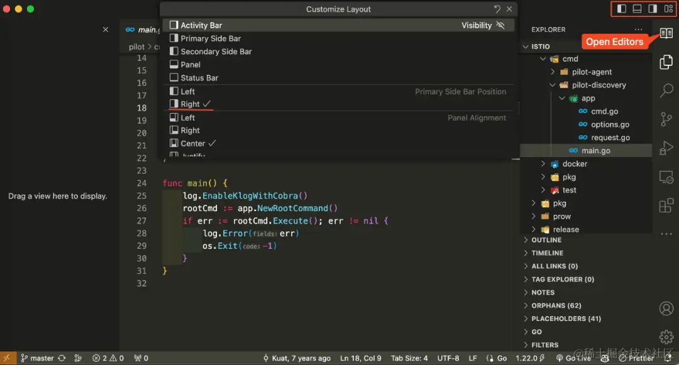Open request.go in the file tree
Image resolution: width=679 pixels, height=365 pixels.
[x=610, y=138]
